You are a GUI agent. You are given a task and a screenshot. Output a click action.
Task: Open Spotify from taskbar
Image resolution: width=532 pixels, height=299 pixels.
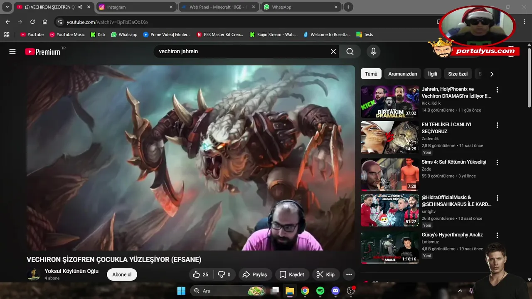click(320, 291)
